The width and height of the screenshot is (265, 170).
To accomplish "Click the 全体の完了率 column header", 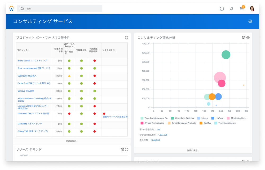I will click(58, 50).
